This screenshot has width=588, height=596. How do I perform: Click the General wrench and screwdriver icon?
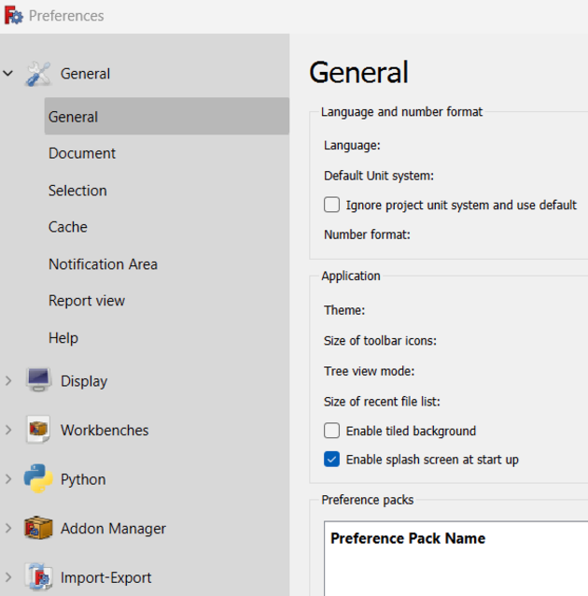38,74
